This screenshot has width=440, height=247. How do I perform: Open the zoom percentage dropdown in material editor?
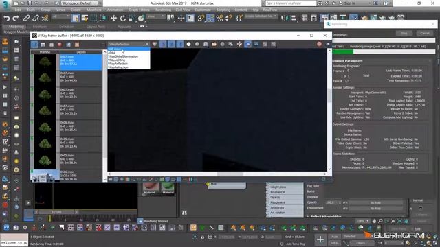click(x=362, y=221)
